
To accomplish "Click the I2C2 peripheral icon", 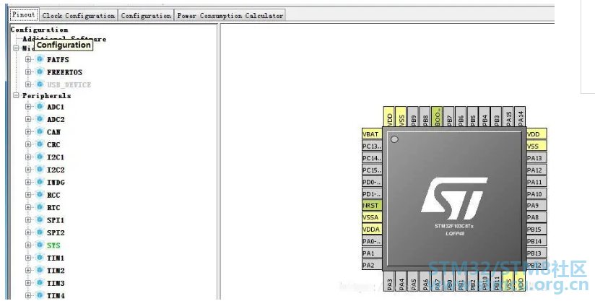I will [x=40, y=170].
